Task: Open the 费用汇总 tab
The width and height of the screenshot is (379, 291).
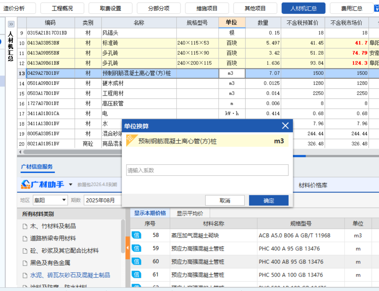Action: coord(351,8)
